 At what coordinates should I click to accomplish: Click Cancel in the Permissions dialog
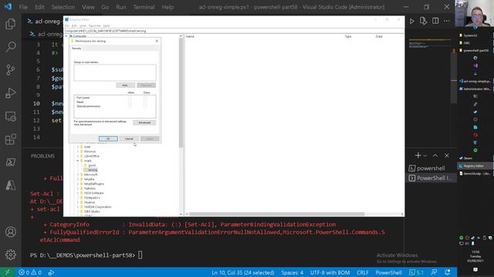tap(129, 138)
